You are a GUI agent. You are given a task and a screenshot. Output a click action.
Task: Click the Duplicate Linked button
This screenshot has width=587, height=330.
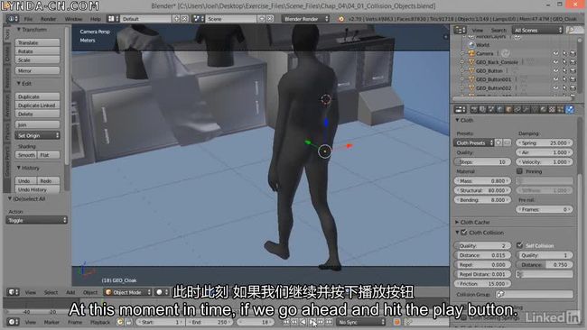(37, 105)
